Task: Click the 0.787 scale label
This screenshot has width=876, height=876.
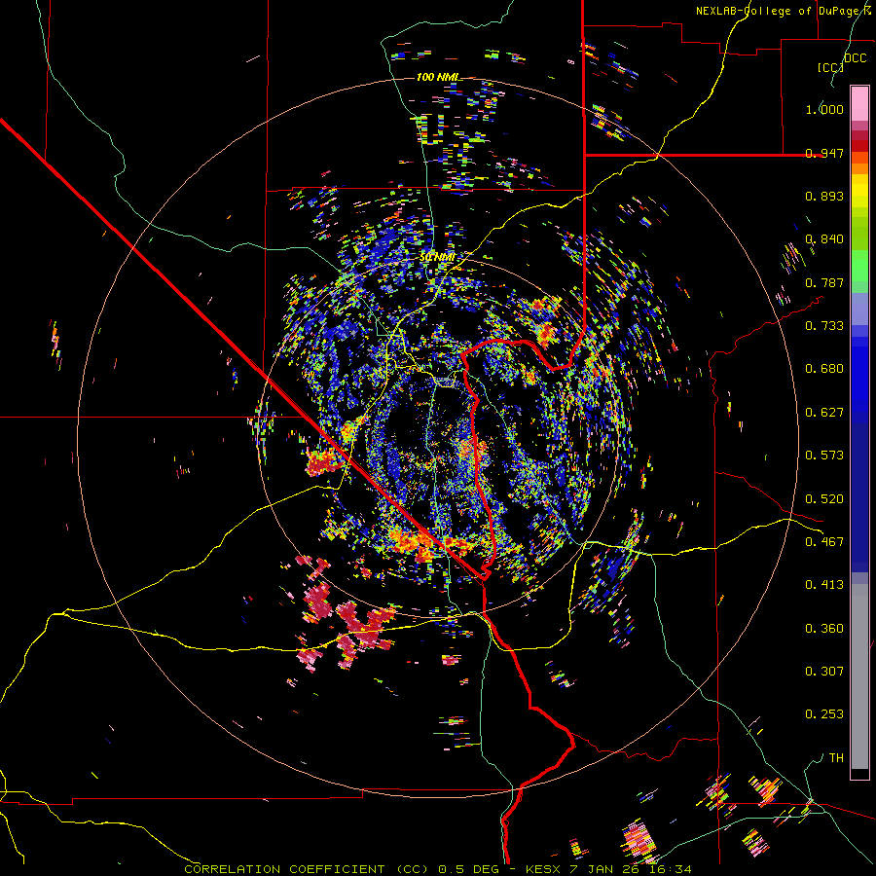Action: pos(824,282)
